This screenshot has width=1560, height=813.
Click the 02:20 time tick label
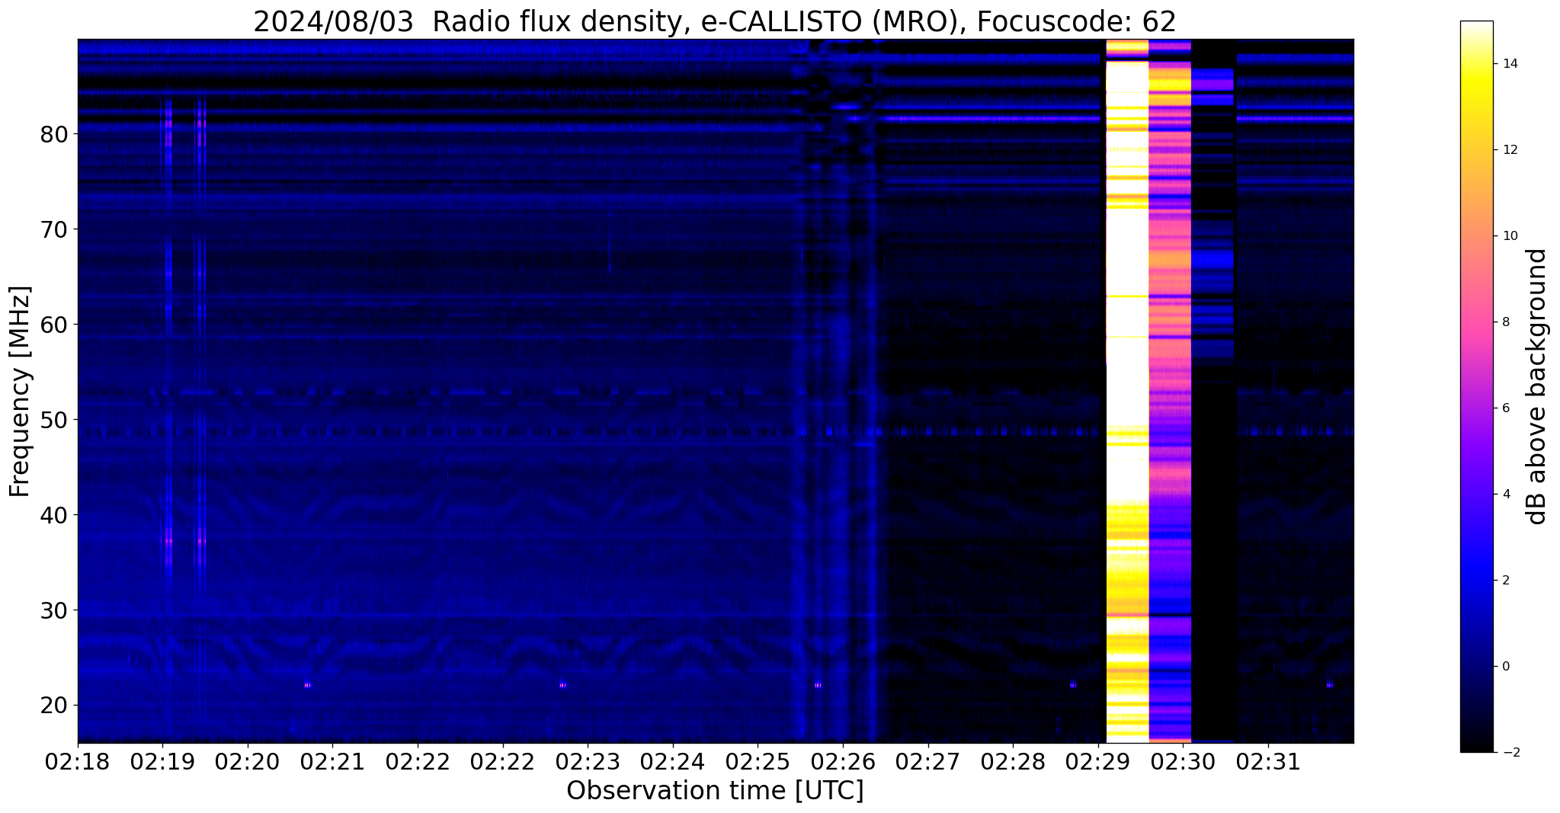pyautogui.click(x=248, y=761)
